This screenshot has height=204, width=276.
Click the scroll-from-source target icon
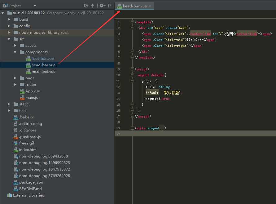86,6
